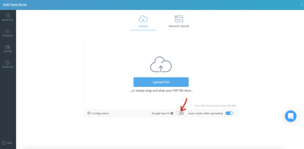The height and width of the screenshot is (149, 304).
Task: Click 'Your PDF must be less than 300 MB' note
Action: pyautogui.click(x=215, y=106)
